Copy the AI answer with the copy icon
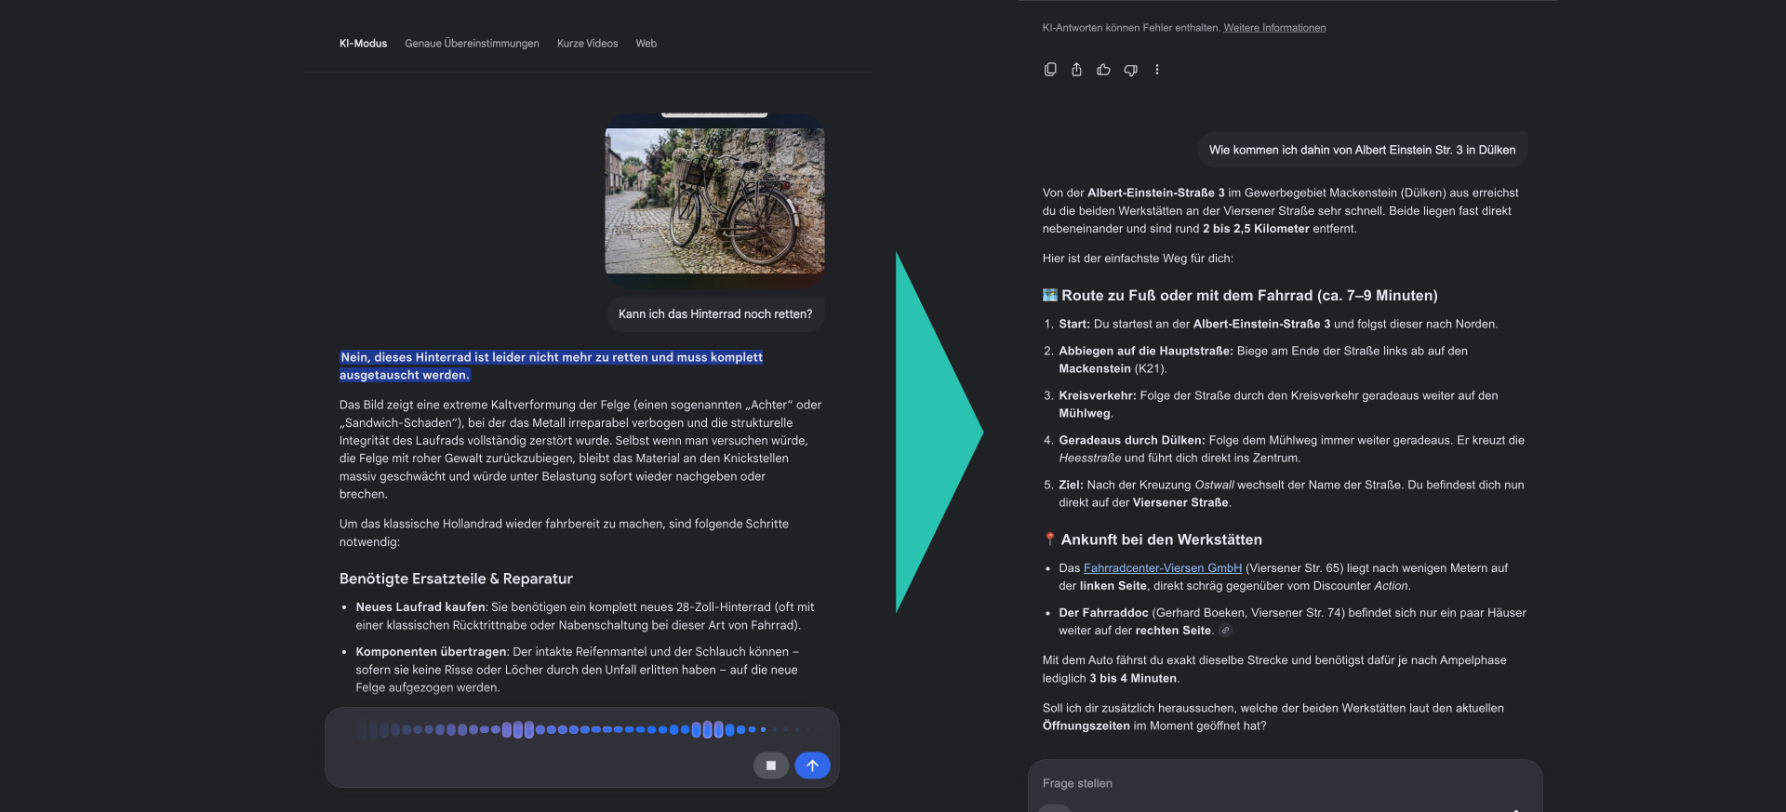The image size is (1786, 812). click(1050, 70)
